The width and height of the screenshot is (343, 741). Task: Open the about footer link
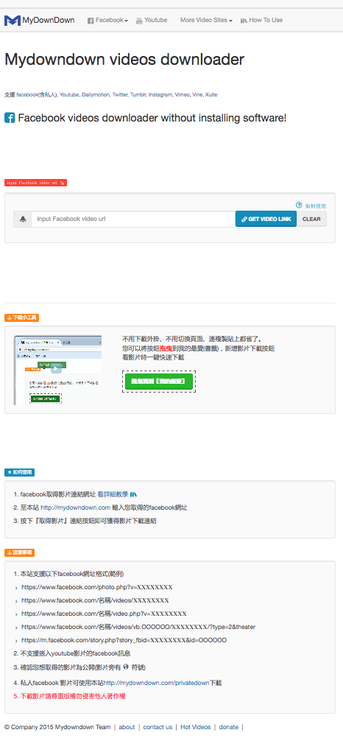127,727
